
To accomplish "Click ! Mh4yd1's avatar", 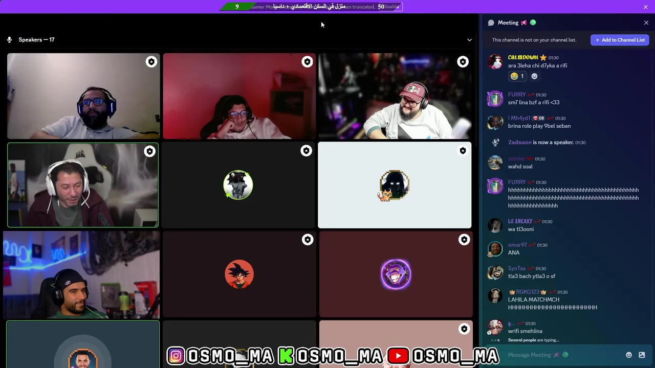I will click(x=495, y=122).
